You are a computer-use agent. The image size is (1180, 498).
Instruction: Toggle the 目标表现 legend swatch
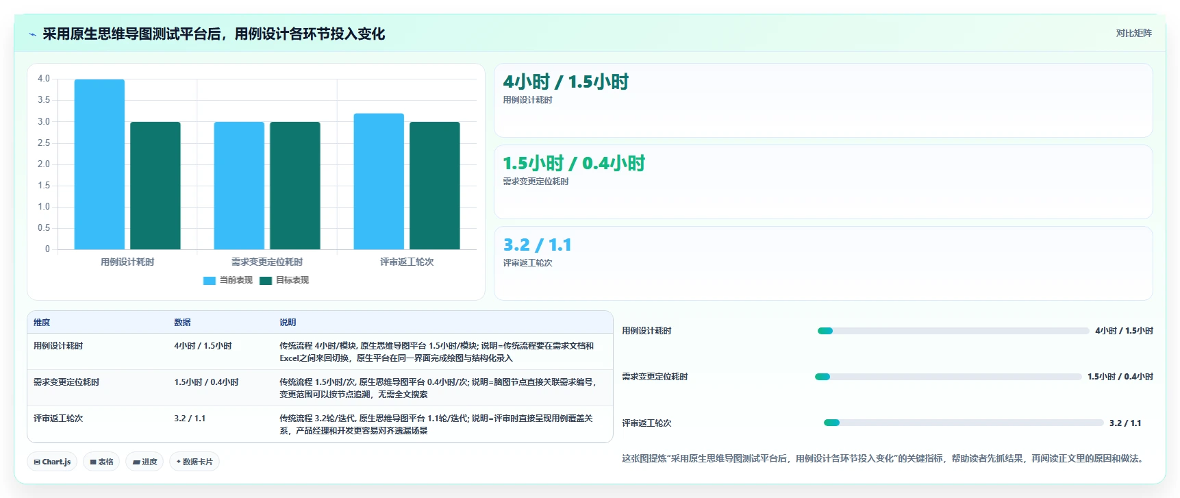coord(266,280)
